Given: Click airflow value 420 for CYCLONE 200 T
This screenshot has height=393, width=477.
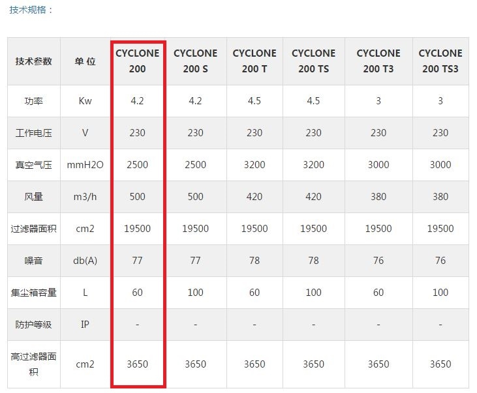Looking at the screenshot, I should click(x=254, y=197).
